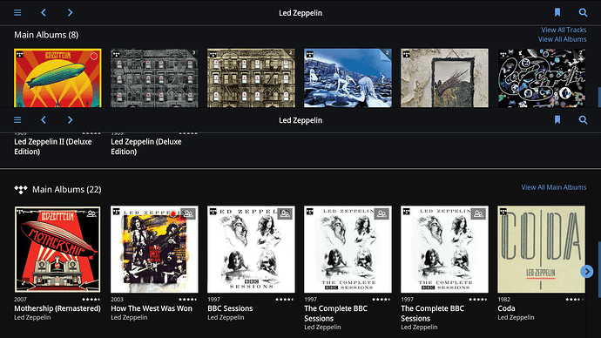Open the hamburger menu above Main Albums (8)
The image size is (601, 338).
17,13
